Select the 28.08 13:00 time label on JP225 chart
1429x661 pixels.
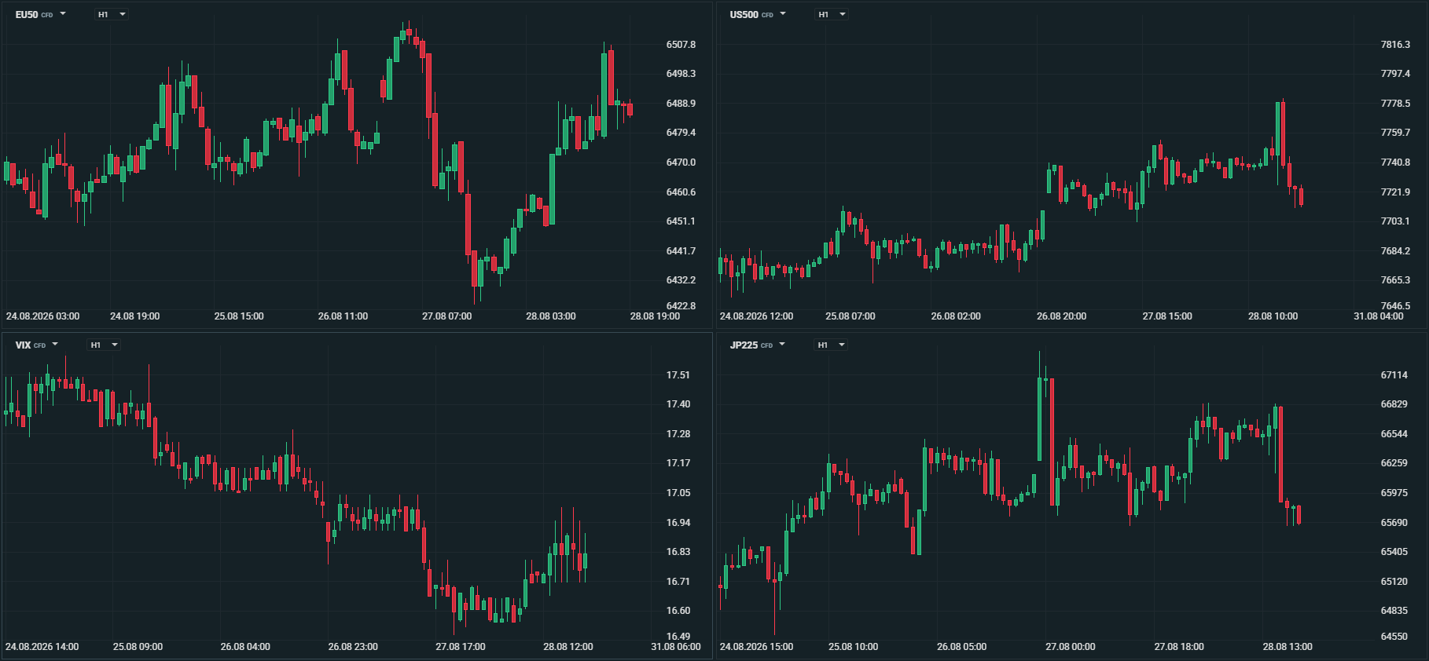tap(1288, 647)
